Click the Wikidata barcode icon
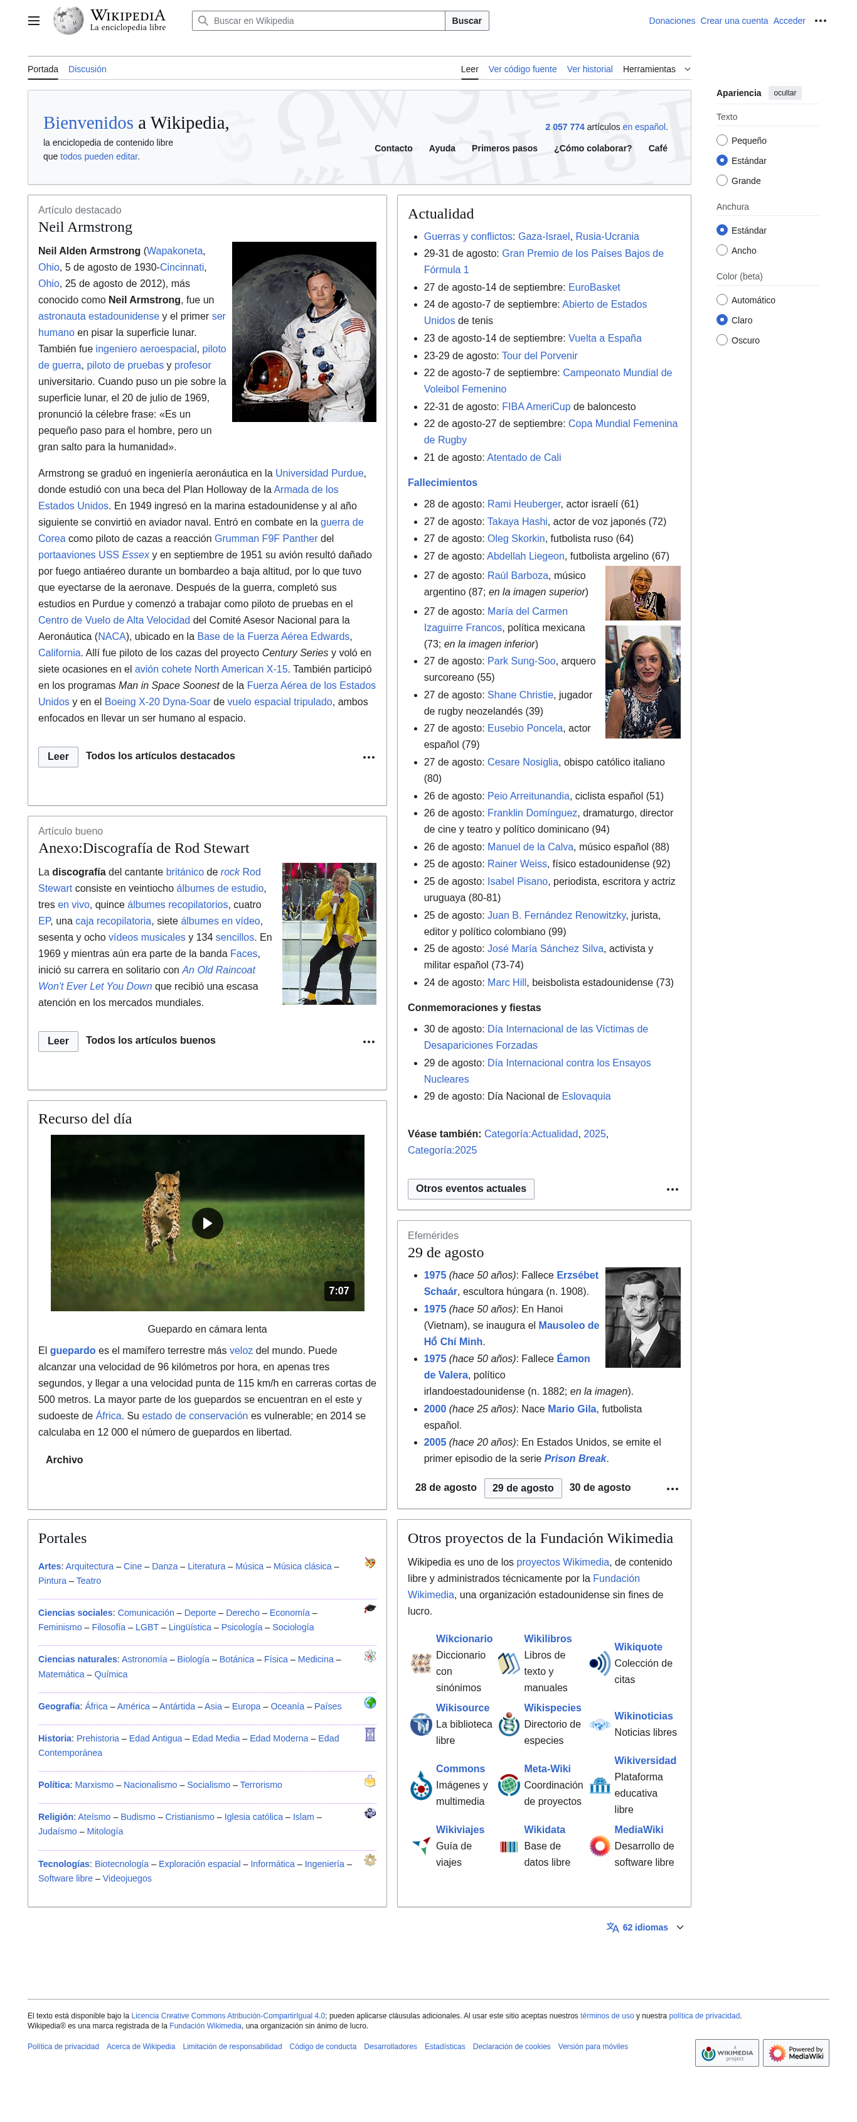 pyautogui.click(x=509, y=1846)
